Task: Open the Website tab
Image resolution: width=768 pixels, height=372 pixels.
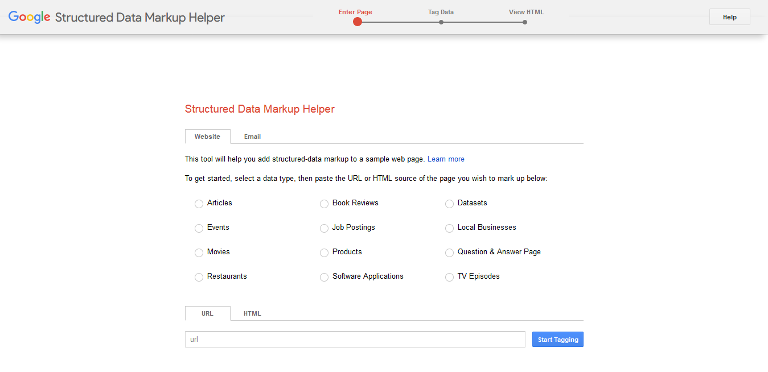Action: [x=207, y=137]
